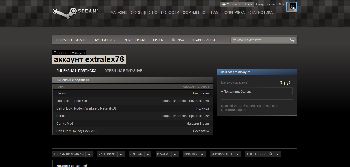
Task: Click the footer О STEAM button
Action: (x=136, y=154)
